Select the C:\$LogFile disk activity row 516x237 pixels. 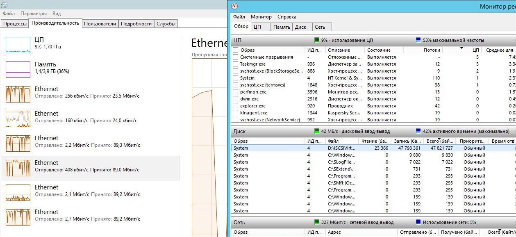pos(373,162)
